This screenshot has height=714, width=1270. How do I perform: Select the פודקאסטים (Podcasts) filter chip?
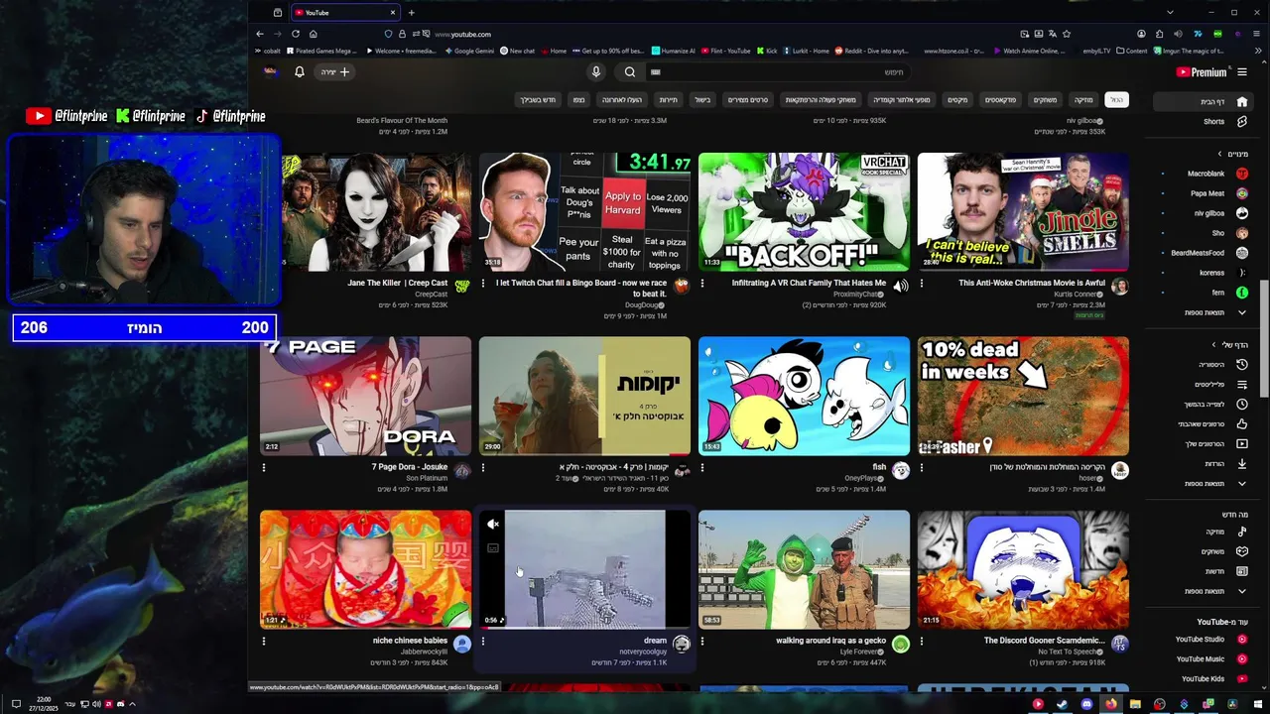[x=1000, y=99]
